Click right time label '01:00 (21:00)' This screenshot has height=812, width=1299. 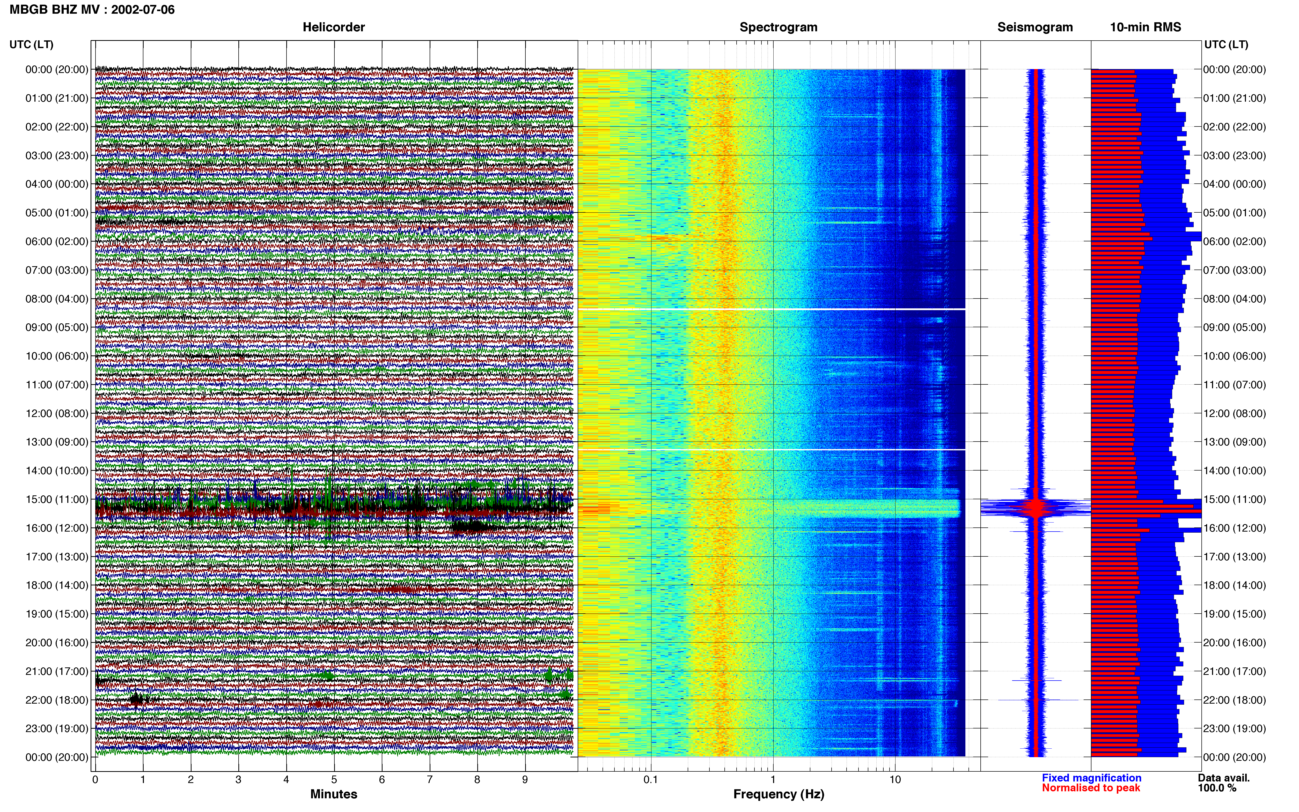click(1235, 98)
